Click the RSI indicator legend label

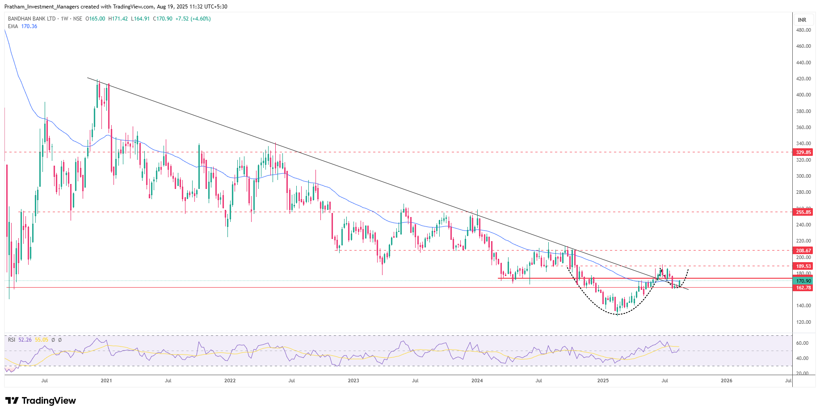pyautogui.click(x=12, y=340)
